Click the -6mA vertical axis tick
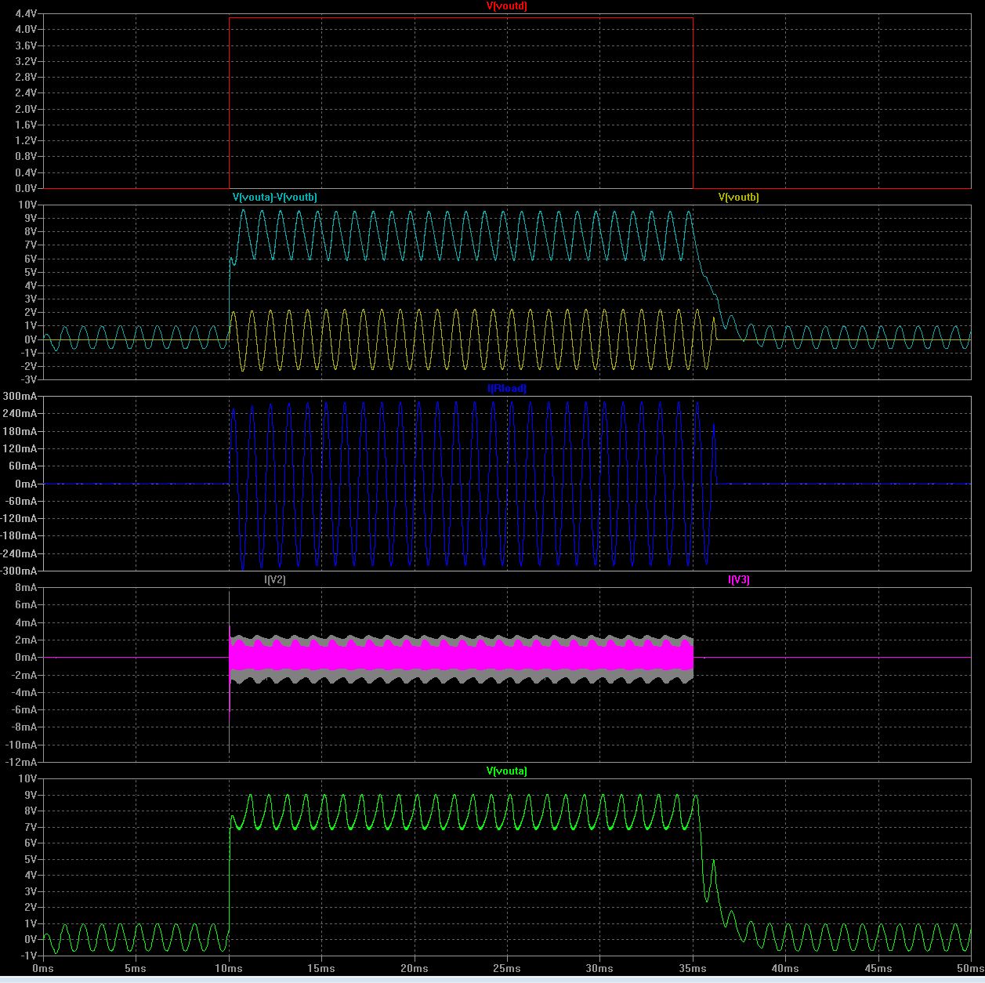 tap(24, 710)
